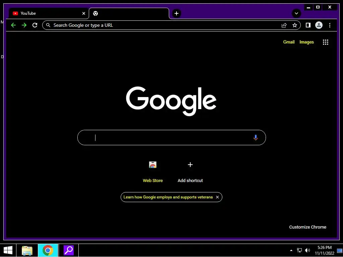Open veterans promo link

[x=168, y=197]
